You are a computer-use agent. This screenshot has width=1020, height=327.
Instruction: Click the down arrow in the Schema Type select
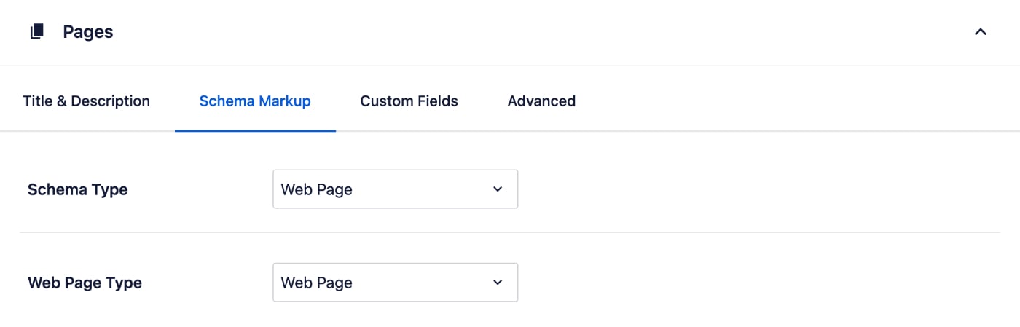coord(498,189)
